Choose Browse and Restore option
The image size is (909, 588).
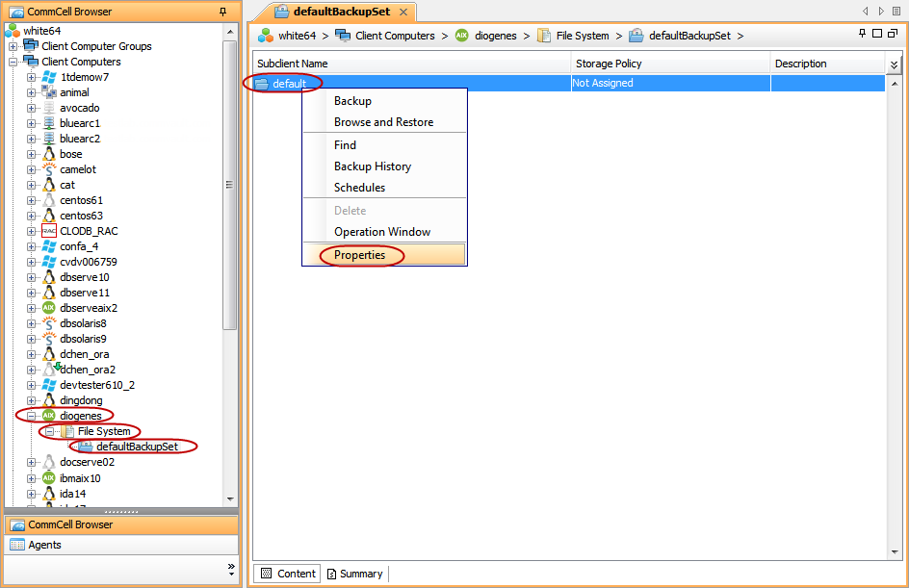pos(384,122)
